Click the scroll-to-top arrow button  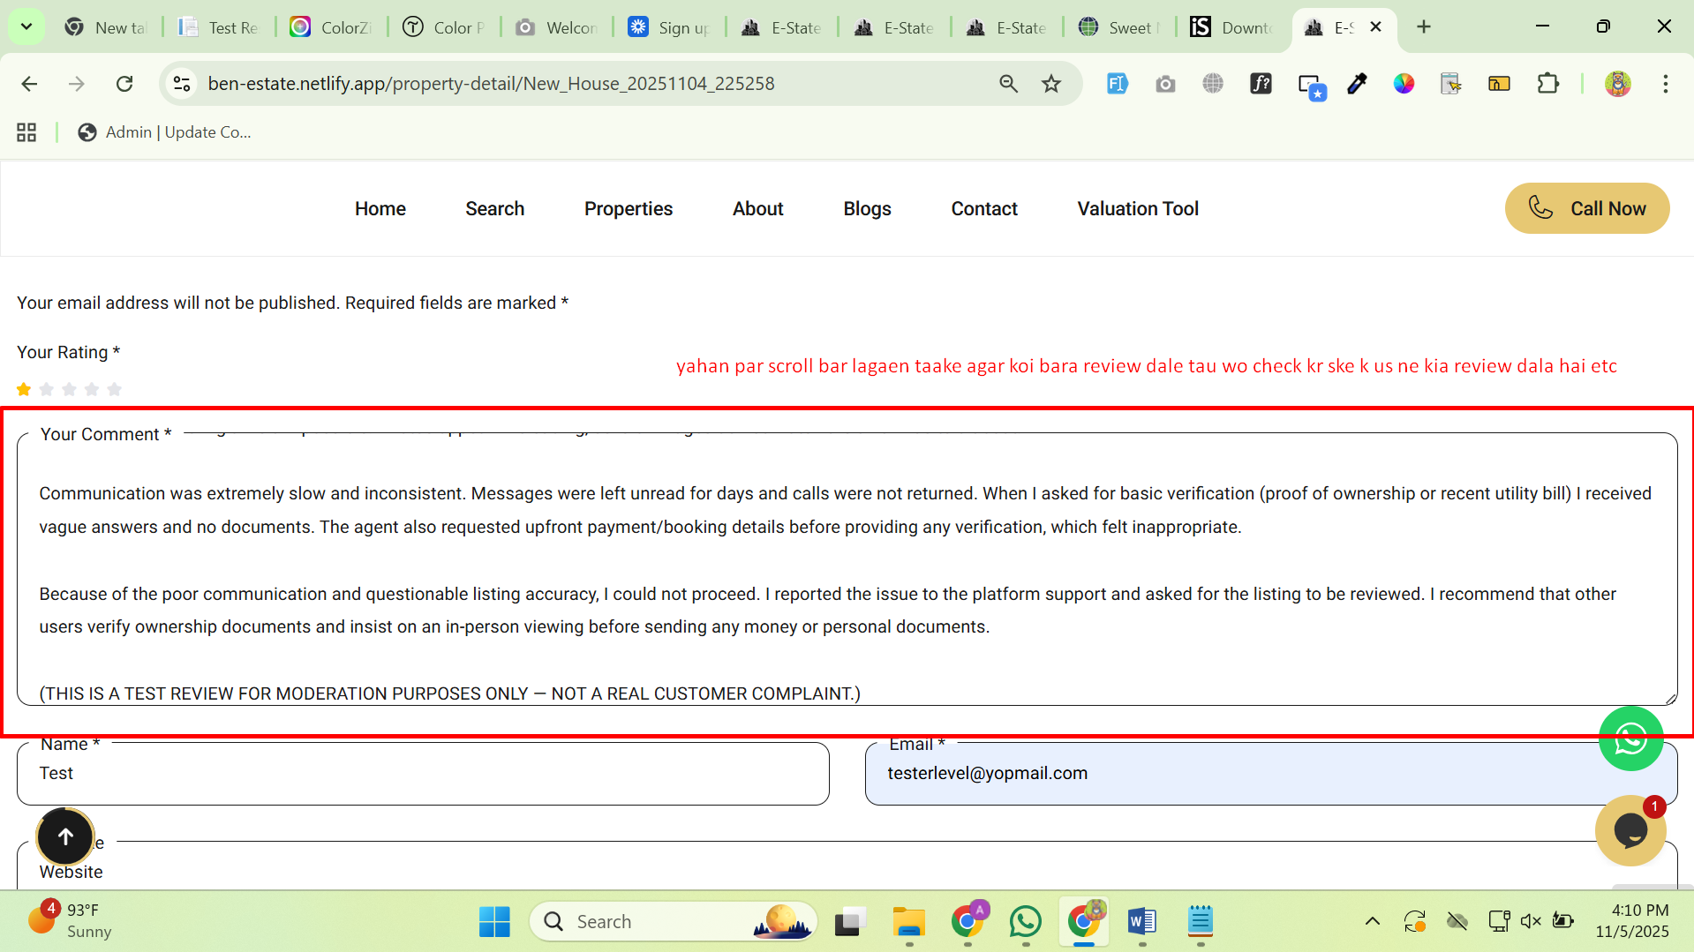pos(65,836)
